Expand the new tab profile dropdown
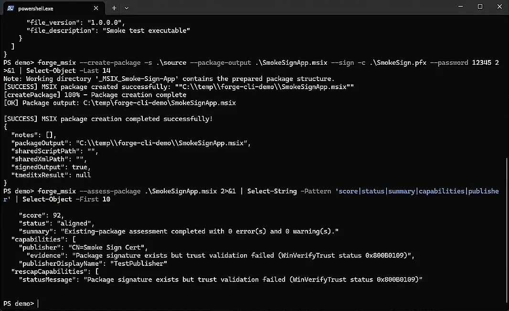This screenshot has width=509, height=311. point(127,8)
